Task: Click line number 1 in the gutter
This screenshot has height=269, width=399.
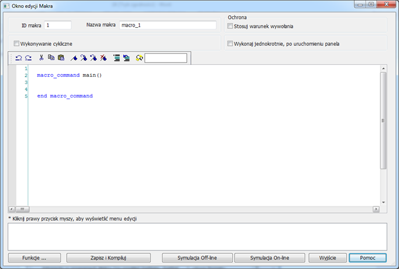Action: 26,68
